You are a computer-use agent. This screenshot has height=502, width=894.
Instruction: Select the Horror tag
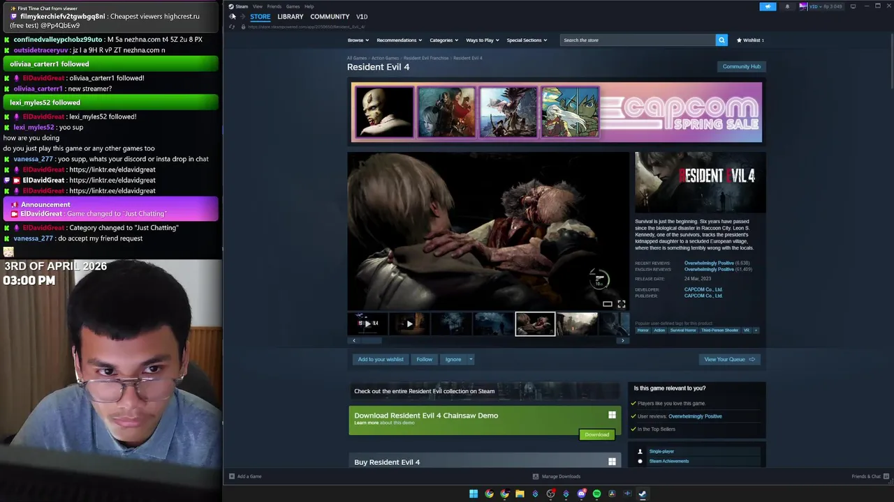pos(643,330)
